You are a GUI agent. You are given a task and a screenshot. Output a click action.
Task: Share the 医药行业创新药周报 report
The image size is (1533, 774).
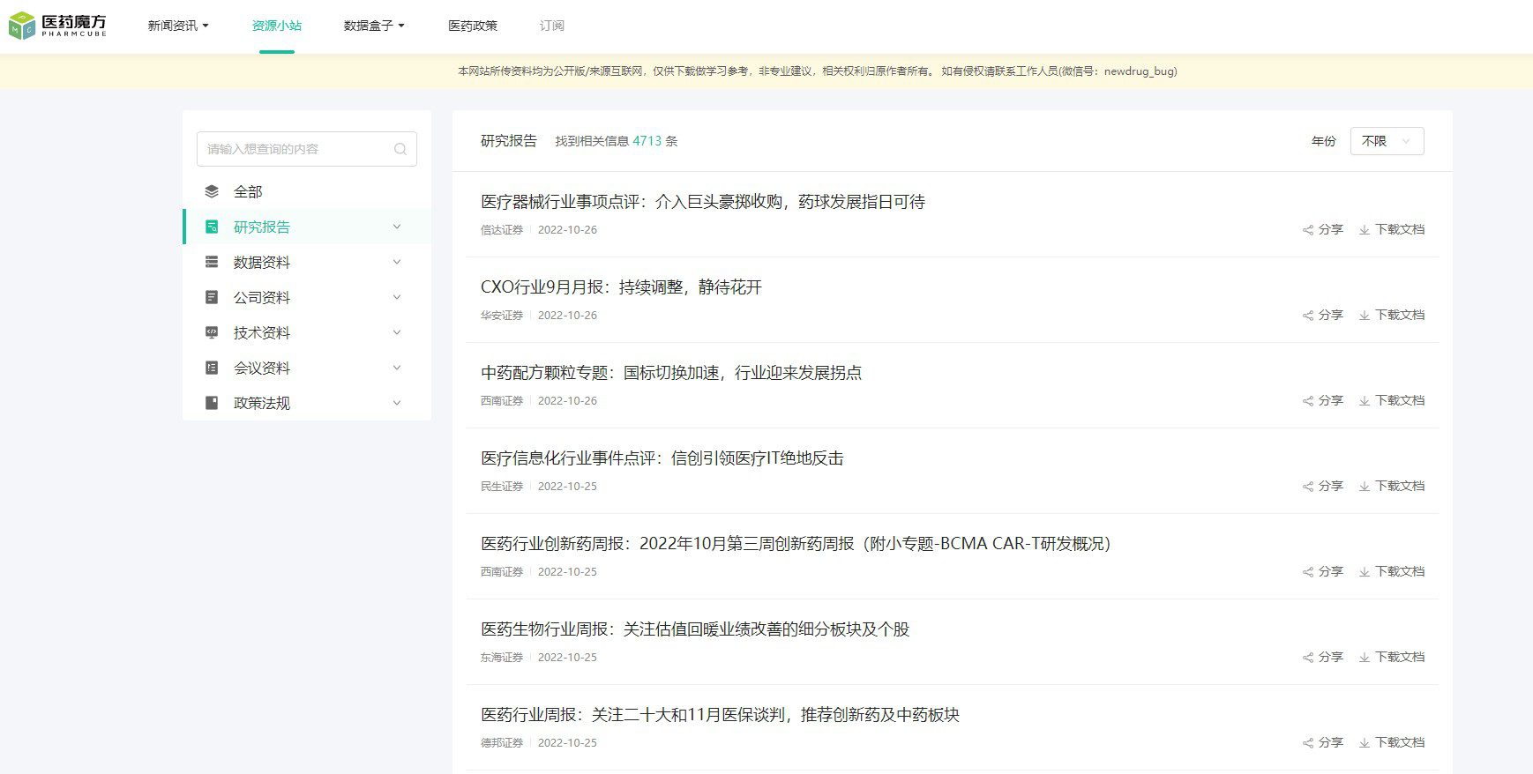pyautogui.click(x=1323, y=571)
